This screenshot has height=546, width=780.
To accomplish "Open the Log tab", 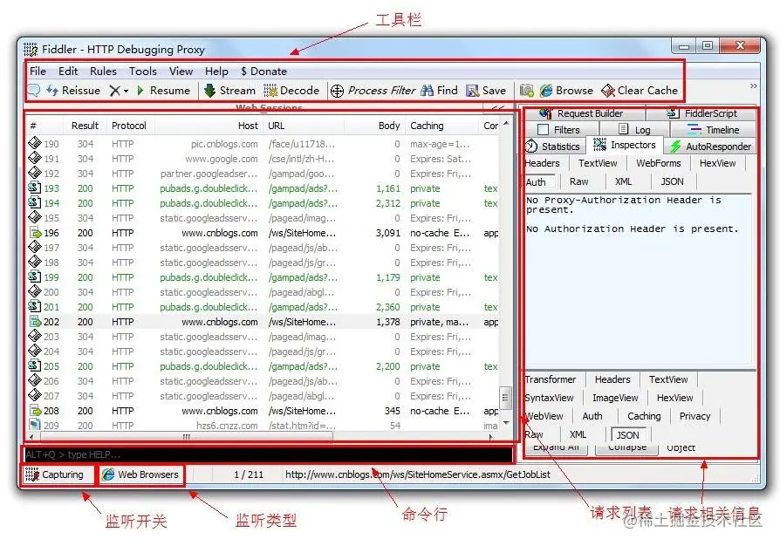I will coord(633,130).
